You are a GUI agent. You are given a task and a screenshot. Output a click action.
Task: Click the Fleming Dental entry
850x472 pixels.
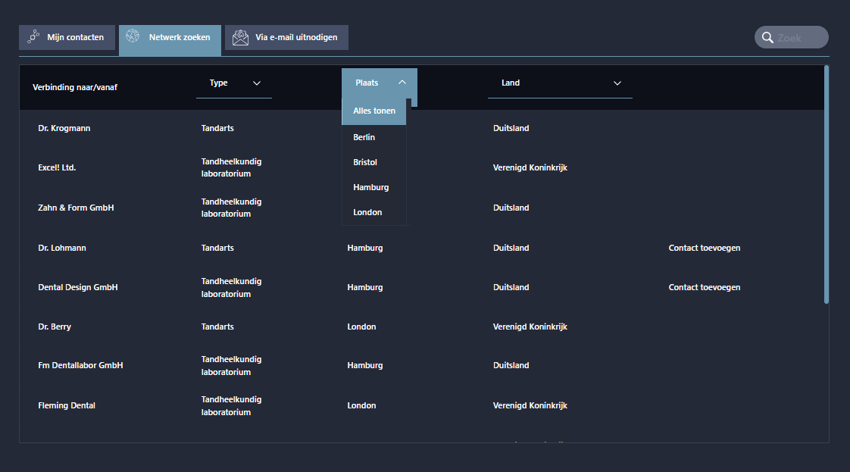click(x=67, y=405)
